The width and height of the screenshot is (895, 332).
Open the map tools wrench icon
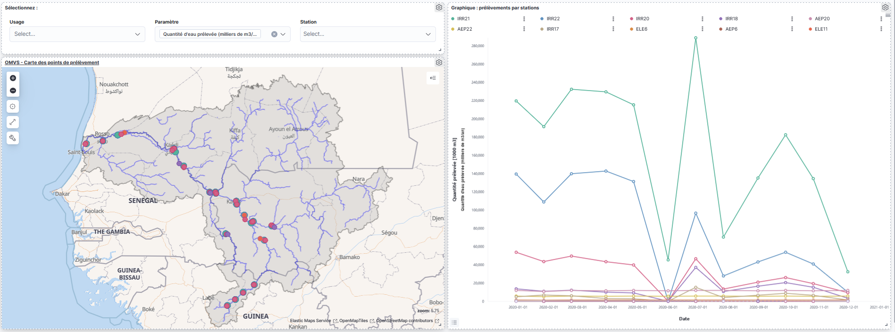(13, 138)
